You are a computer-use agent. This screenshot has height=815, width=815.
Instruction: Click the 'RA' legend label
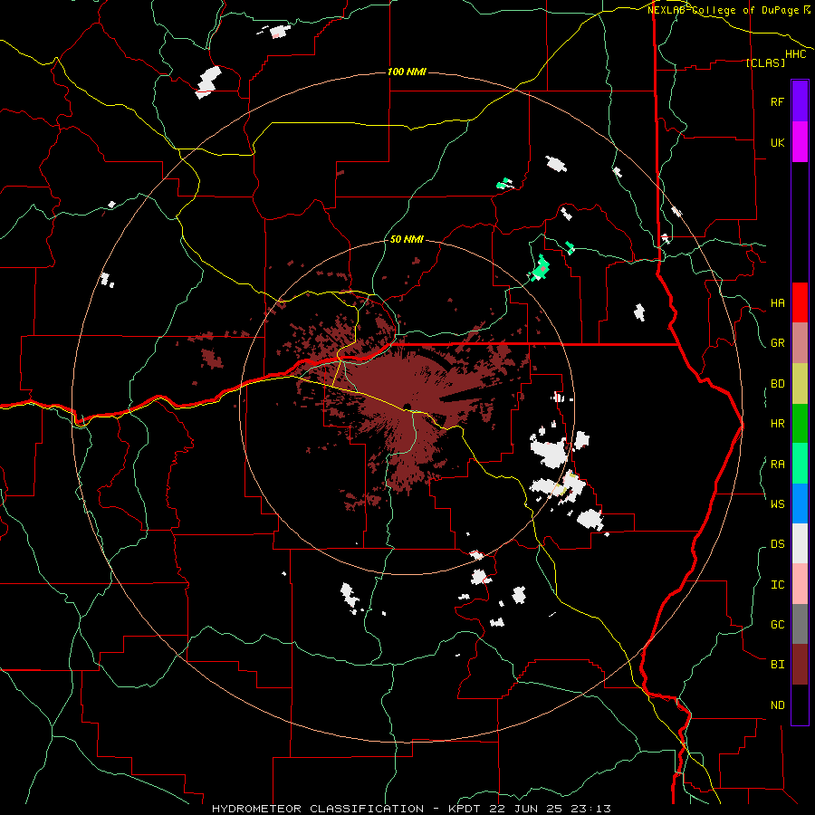tap(777, 465)
